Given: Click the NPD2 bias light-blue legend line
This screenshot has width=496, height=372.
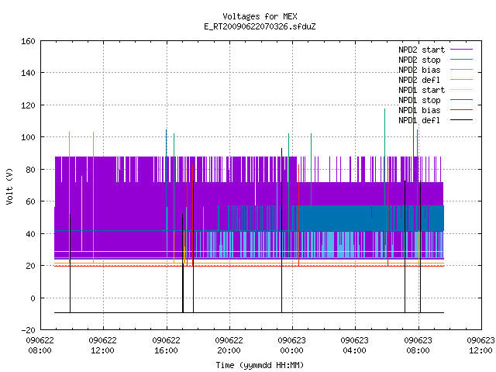Looking at the screenshot, I should (461, 70).
